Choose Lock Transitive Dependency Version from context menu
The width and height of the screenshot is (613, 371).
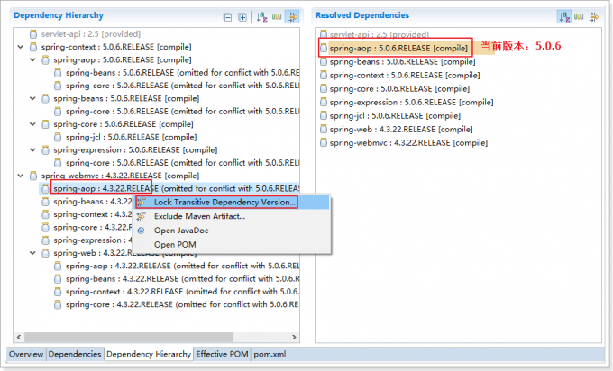(x=224, y=203)
